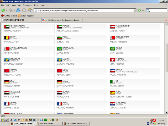Close the current tab with red X
Viewport: 168px width, 126px height.
(x=166, y=20)
